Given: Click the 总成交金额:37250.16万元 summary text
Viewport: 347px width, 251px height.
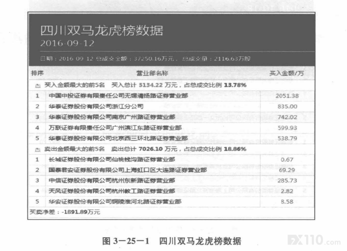Looking at the screenshot, I should coord(135,58).
